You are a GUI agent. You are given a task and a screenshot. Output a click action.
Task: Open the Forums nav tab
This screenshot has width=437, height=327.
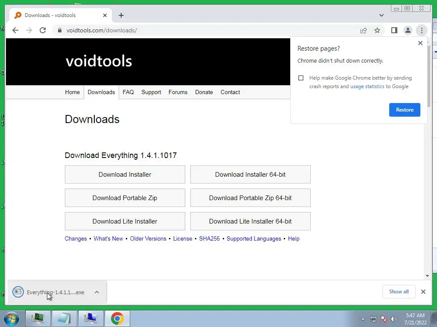[x=178, y=92]
